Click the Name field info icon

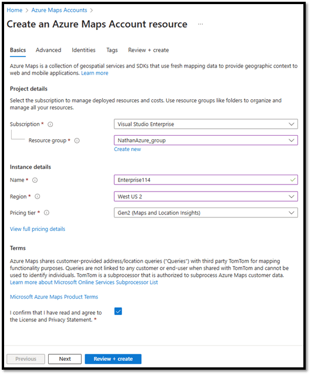[35, 180]
